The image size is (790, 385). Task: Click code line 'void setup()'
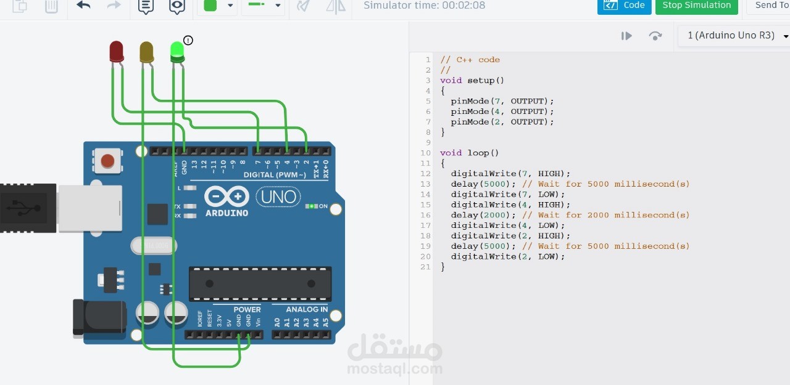point(472,80)
